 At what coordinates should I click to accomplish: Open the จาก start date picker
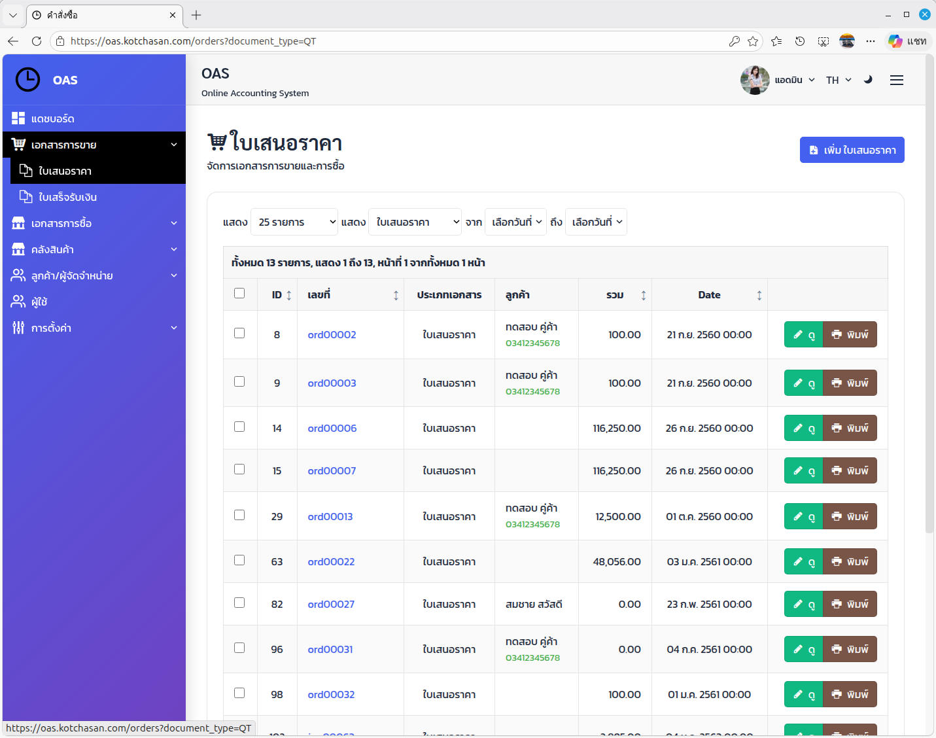(515, 222)
